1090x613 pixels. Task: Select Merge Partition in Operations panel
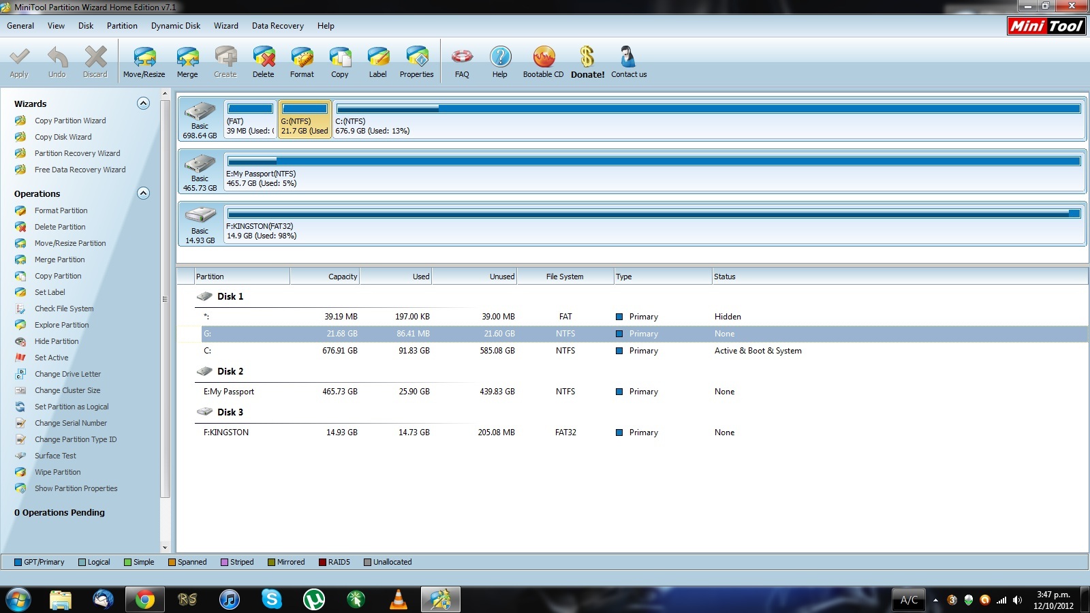tap(59, 260)
